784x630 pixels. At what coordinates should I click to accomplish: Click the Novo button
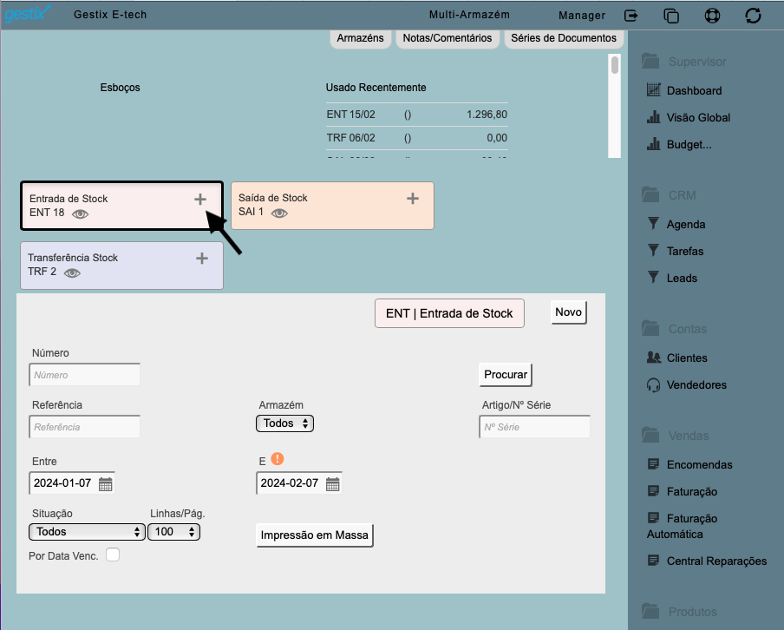coord(569,312)
